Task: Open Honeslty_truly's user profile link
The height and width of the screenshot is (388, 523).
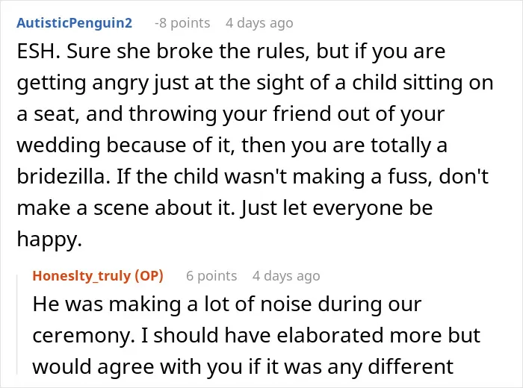Action: tap(82, 276)
